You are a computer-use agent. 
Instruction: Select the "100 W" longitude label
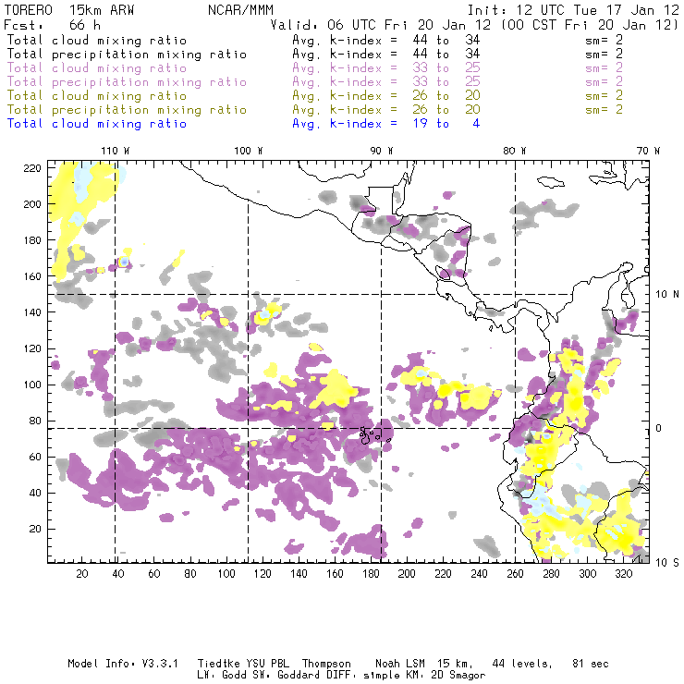tap(249, 151)
